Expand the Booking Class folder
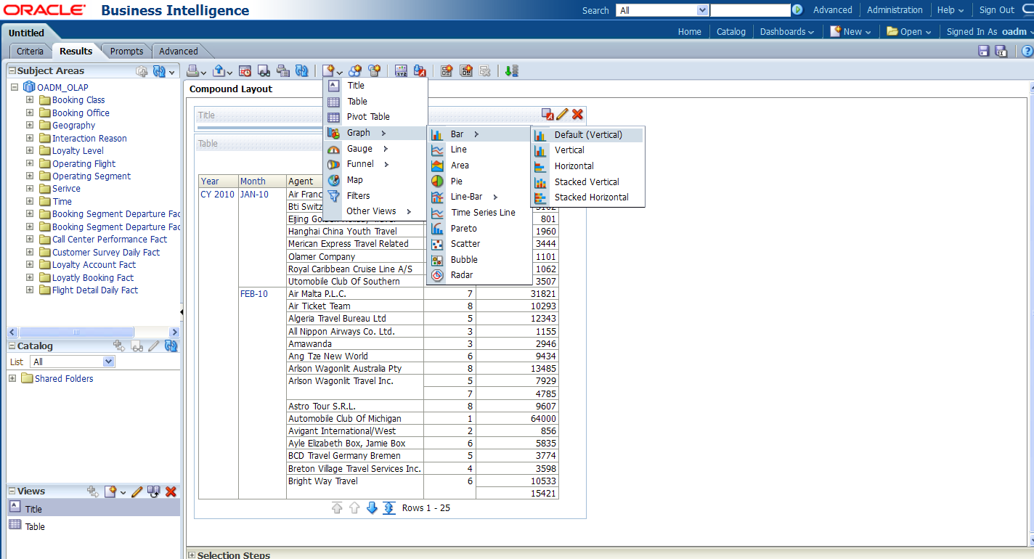 point(30,100)
